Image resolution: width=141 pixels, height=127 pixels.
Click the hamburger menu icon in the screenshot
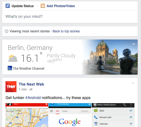tap(52, 111)
